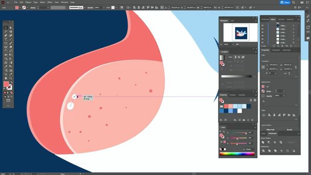Choose Linear gradient type

(235, 57)
